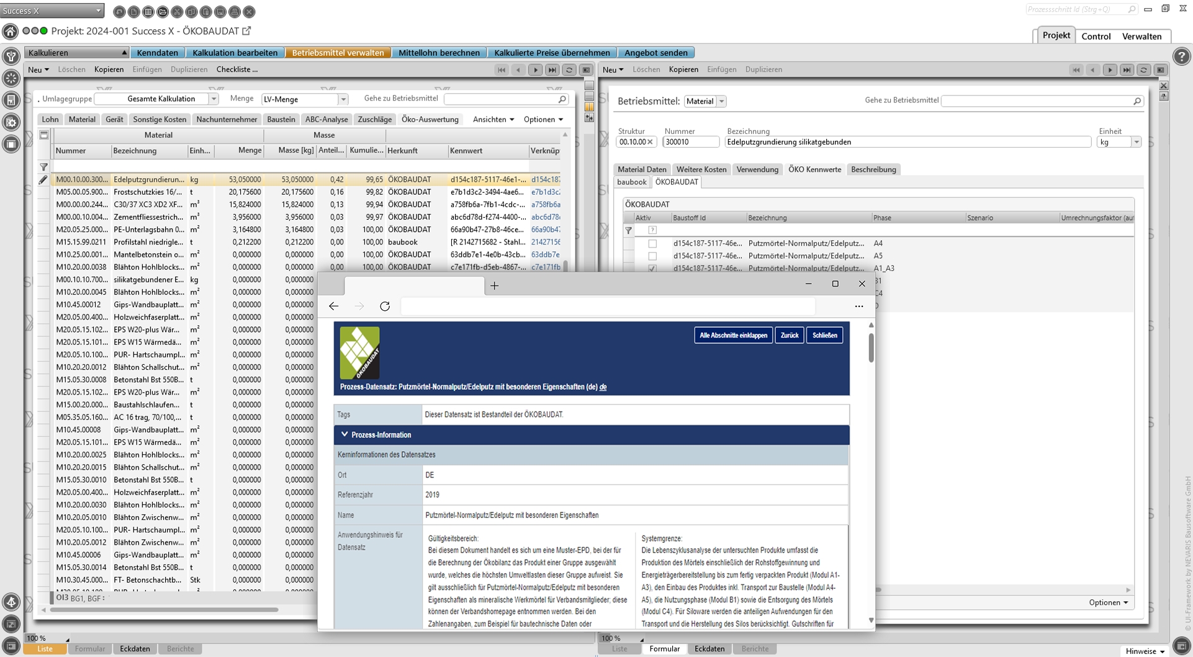Click the left table horizontal scrollbar
The width and height of the screenshot is (1193, 657).
point(164,610)
